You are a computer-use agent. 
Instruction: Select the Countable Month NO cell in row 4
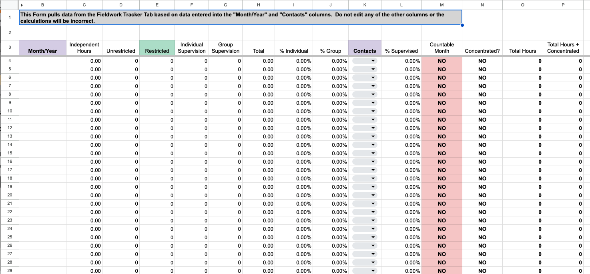point(441,61)
